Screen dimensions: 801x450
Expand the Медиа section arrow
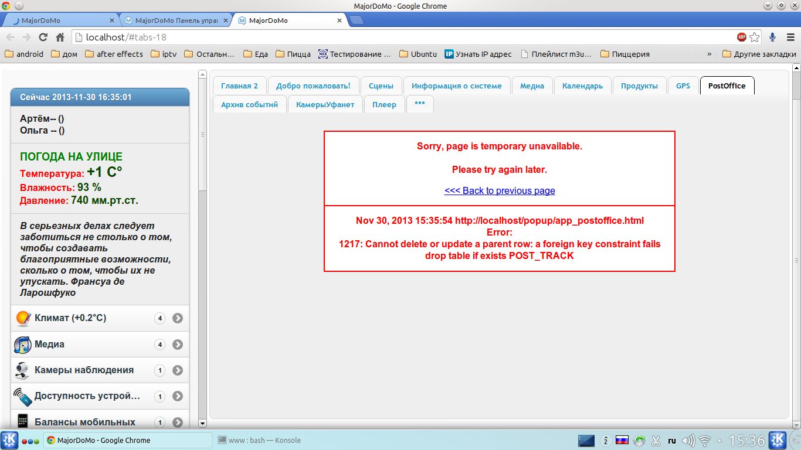click(178, 345)
